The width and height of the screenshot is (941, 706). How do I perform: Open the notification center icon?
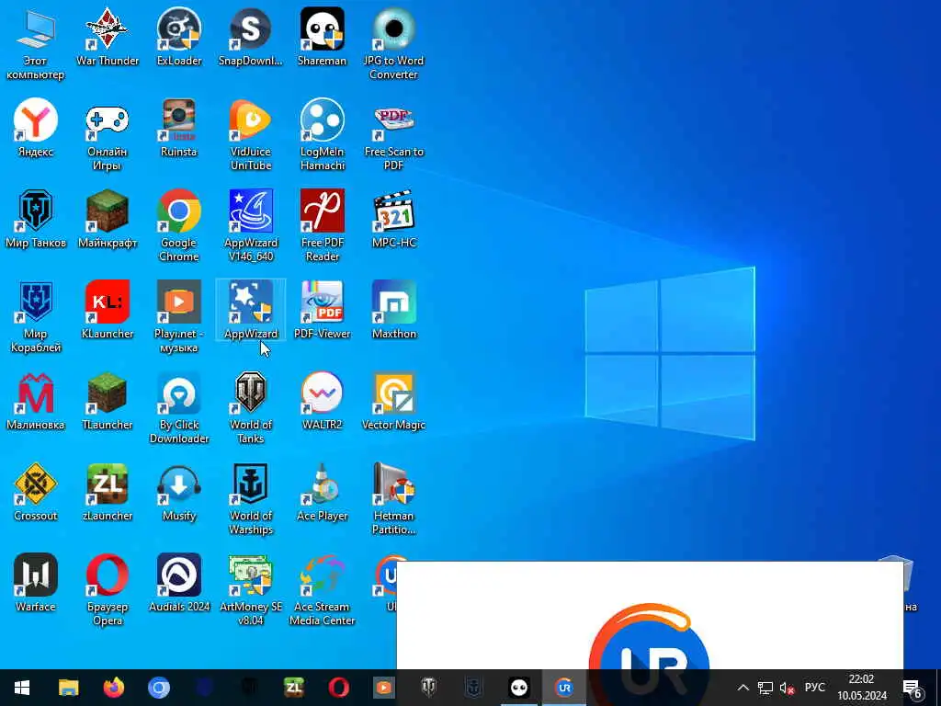[913, 688]
